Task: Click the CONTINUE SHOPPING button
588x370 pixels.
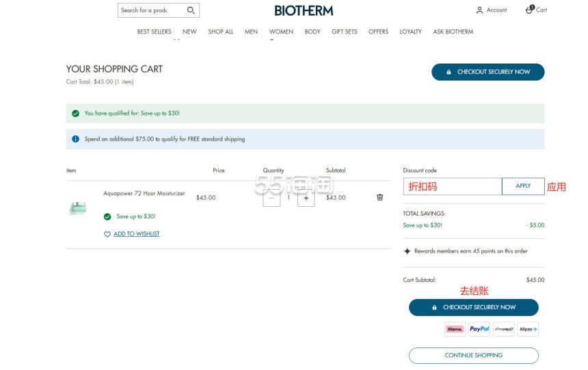Action: point(473,355)
